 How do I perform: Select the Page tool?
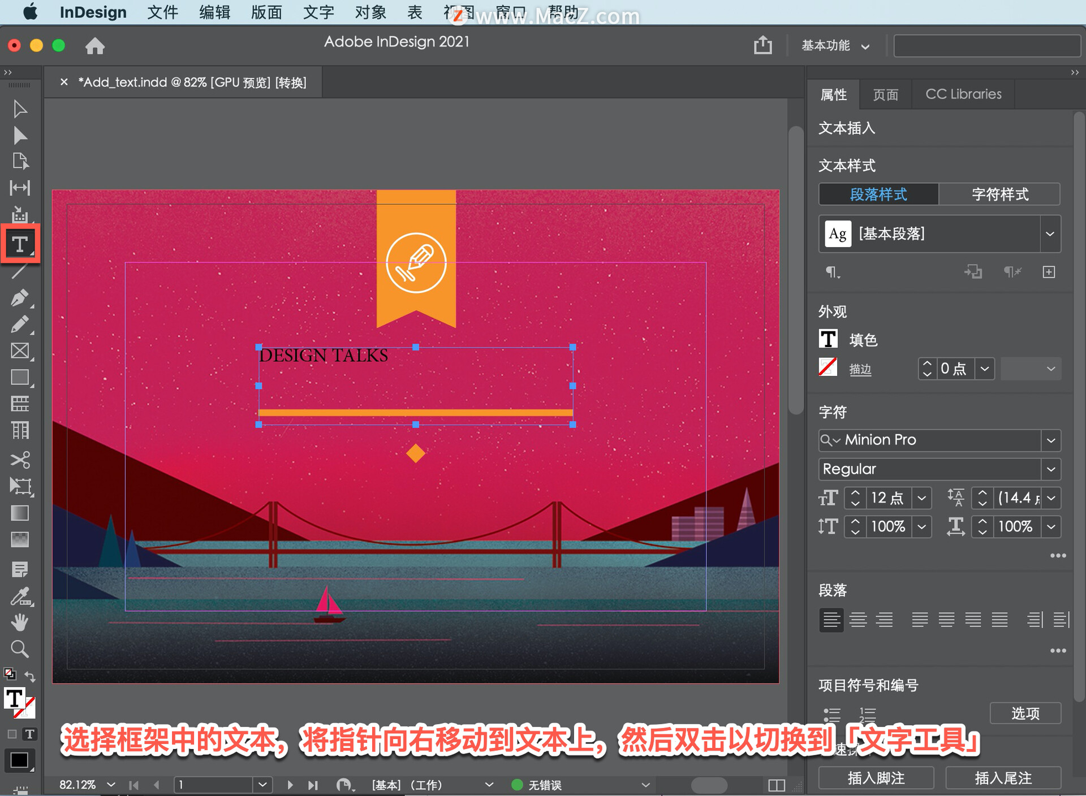(20, 162)
